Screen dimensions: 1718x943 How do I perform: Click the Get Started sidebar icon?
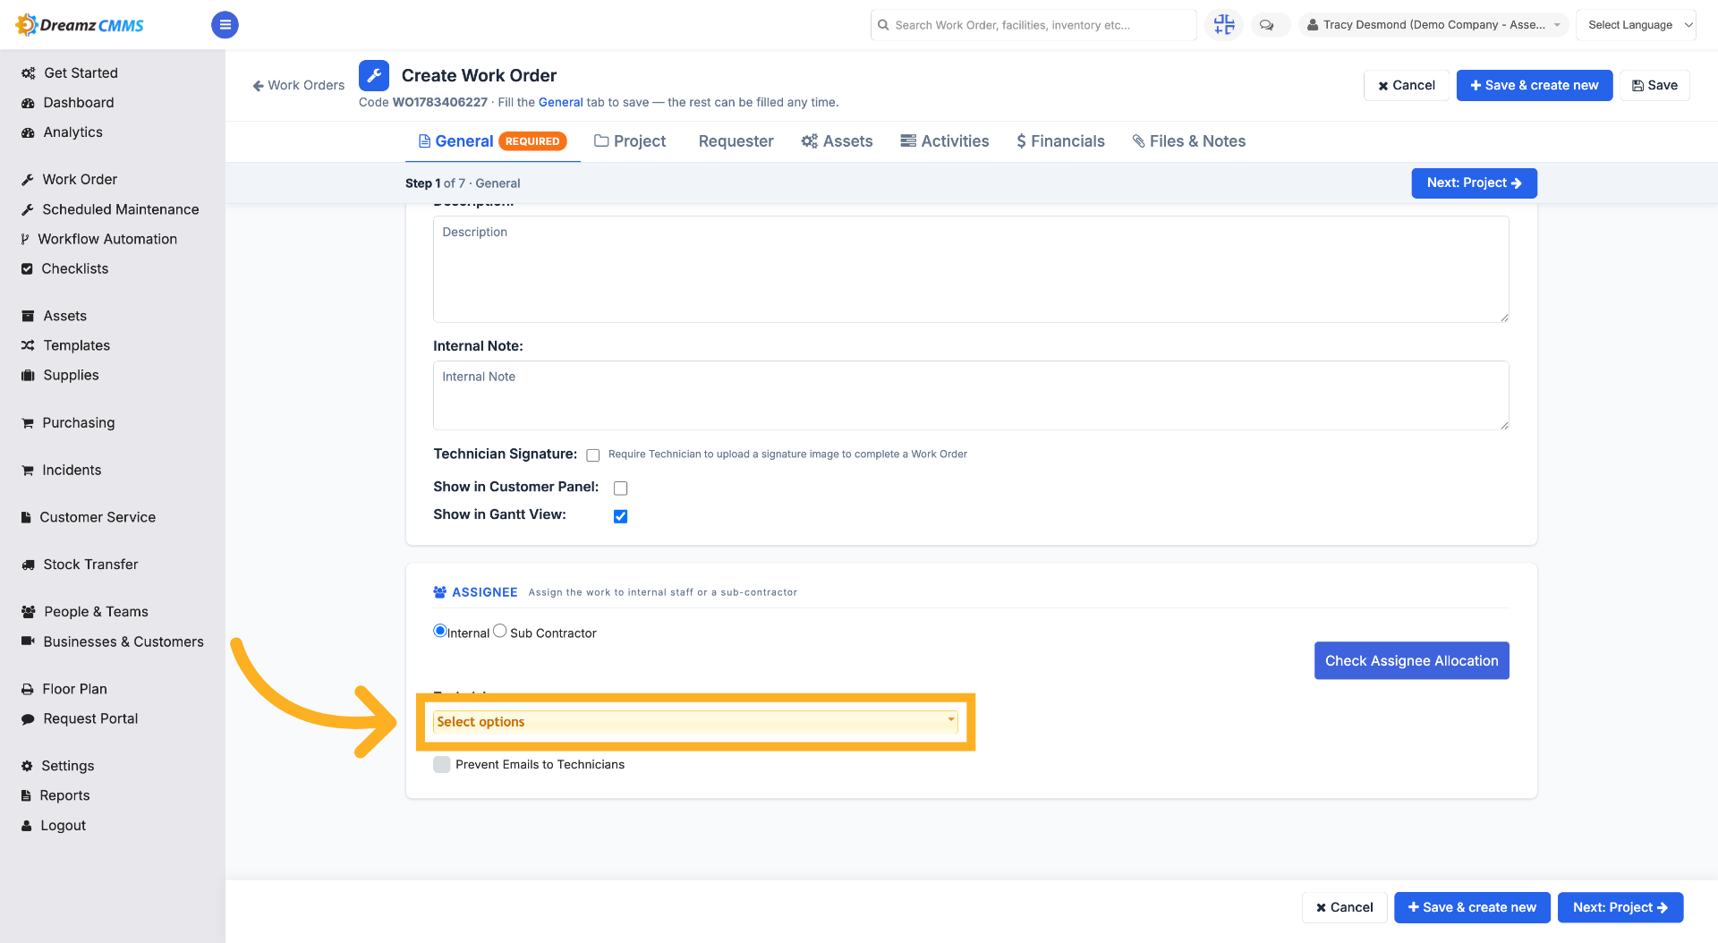[x=28, y=73]
